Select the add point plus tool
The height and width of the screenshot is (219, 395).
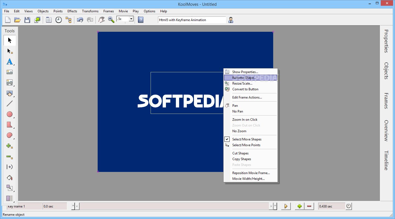[x=10, y=146]
